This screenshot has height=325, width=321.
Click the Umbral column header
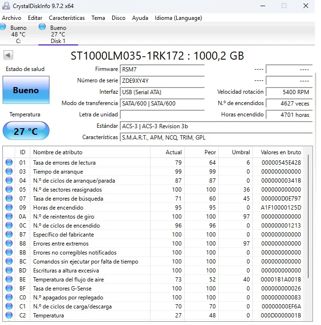pyautogui.click(x=235, y=152)
